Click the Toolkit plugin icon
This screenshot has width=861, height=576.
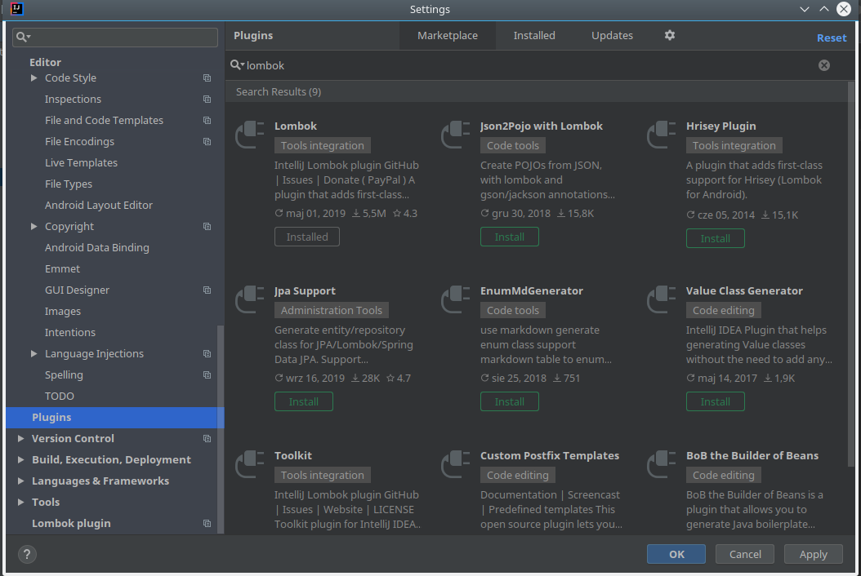[x=250, y=464]
